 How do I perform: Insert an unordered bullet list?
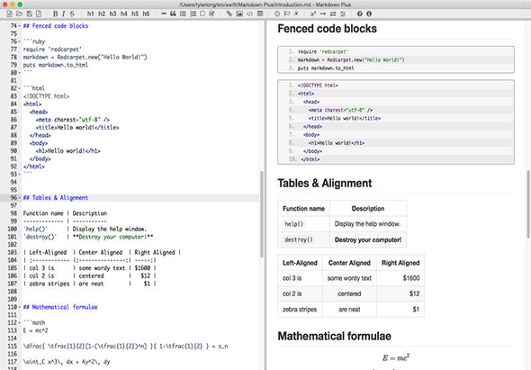pyautogui.click(x=183, y=14)
